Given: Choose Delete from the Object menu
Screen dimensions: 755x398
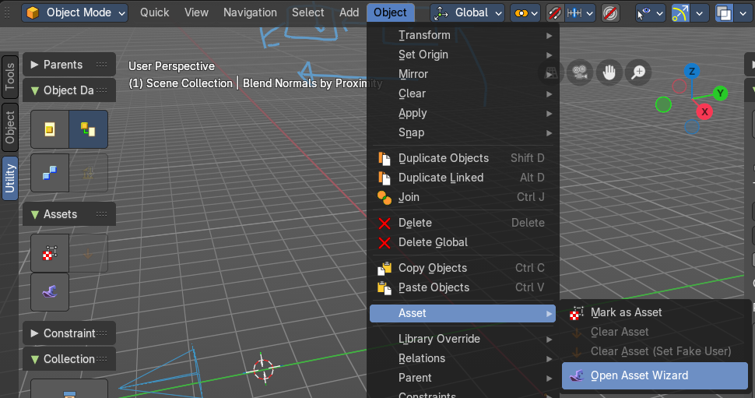Looking at the screenshot, I should click(x=462, y=223).
